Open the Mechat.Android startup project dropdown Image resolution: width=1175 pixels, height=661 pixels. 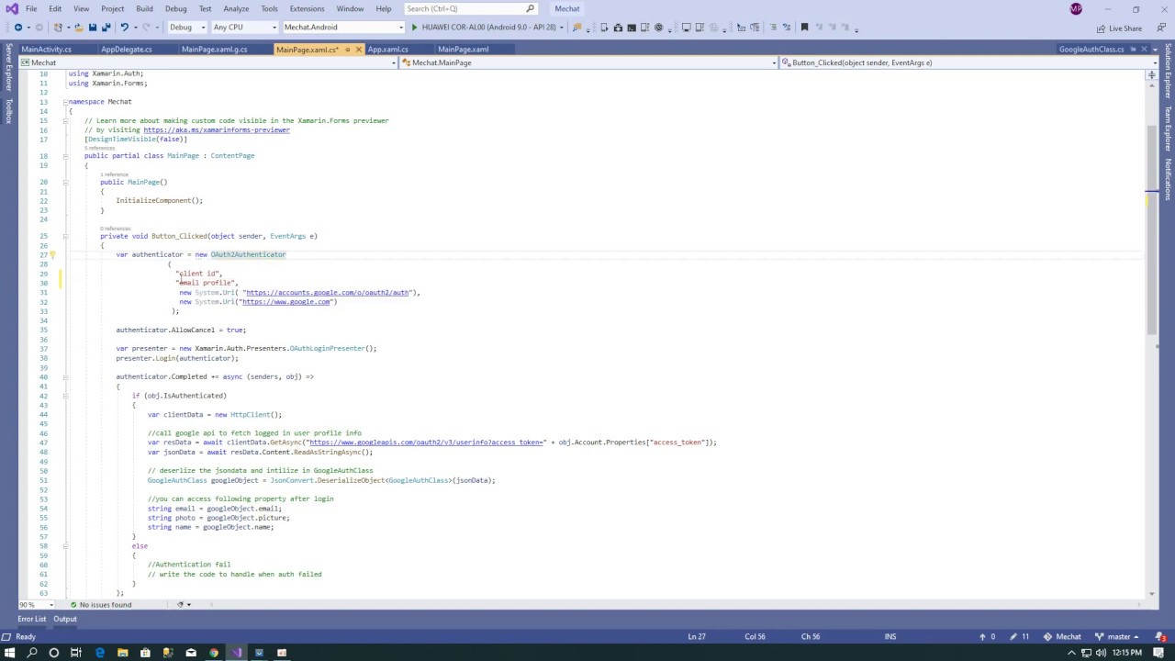point(343,28)
